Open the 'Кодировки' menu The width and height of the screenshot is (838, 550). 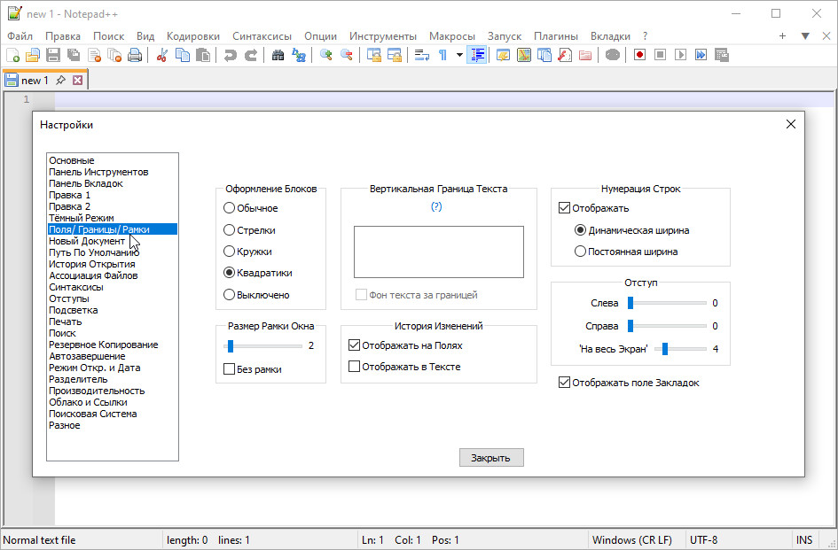pyautogui.click(x=193, y=36)
